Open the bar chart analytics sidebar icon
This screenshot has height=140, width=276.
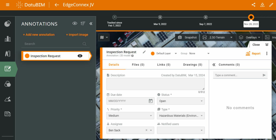pos(8,39)
